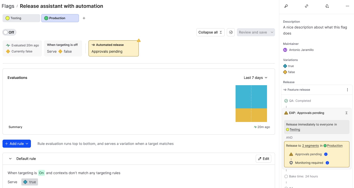Viewport: 354px width, 188px height.
Task: Click the warning icon on Automated release card
Action: (139, 40)
